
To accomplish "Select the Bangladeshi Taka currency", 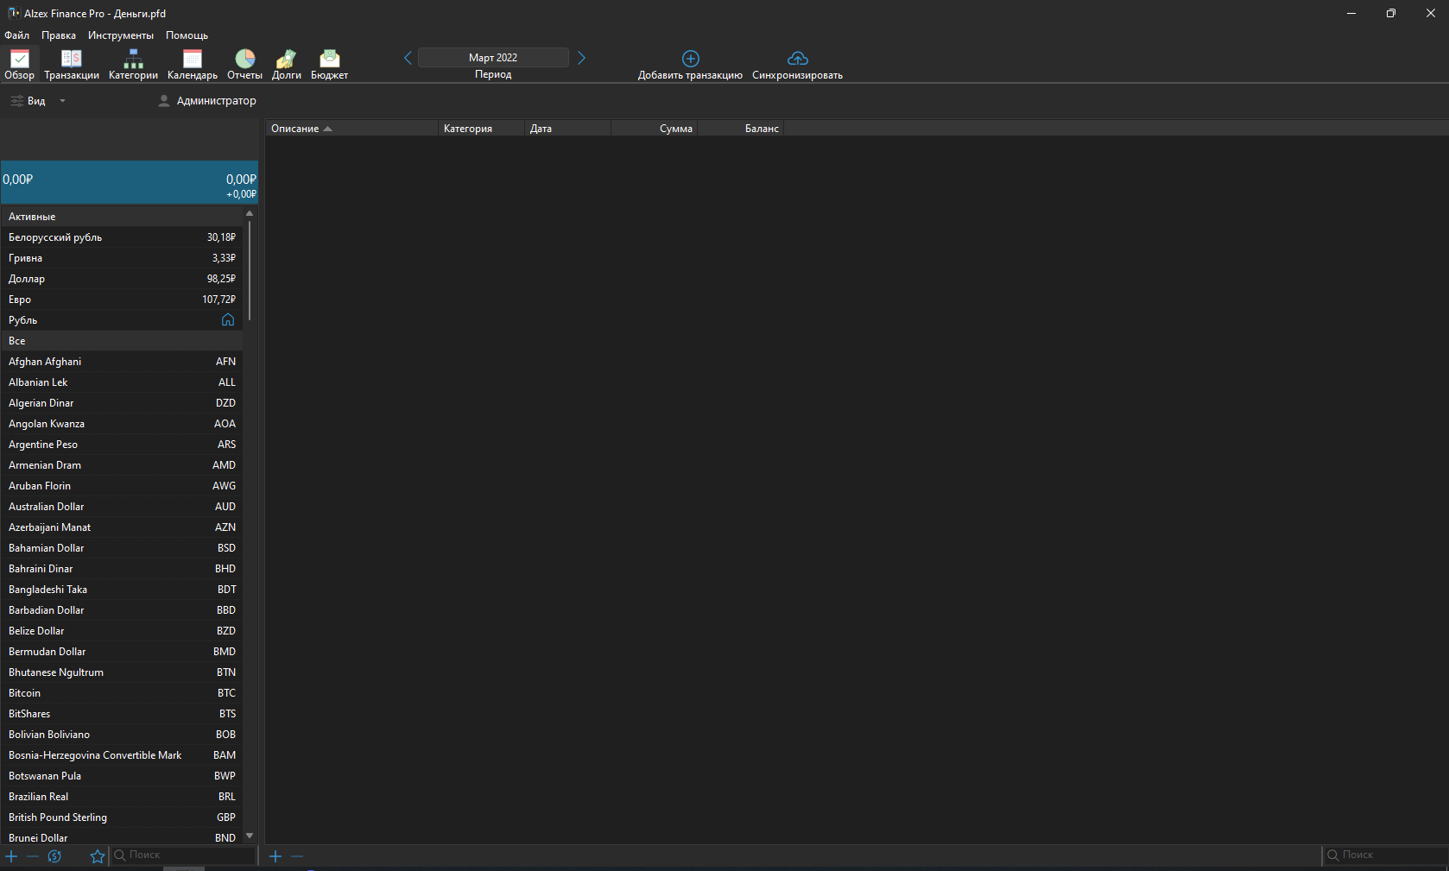I will (121, 590).
